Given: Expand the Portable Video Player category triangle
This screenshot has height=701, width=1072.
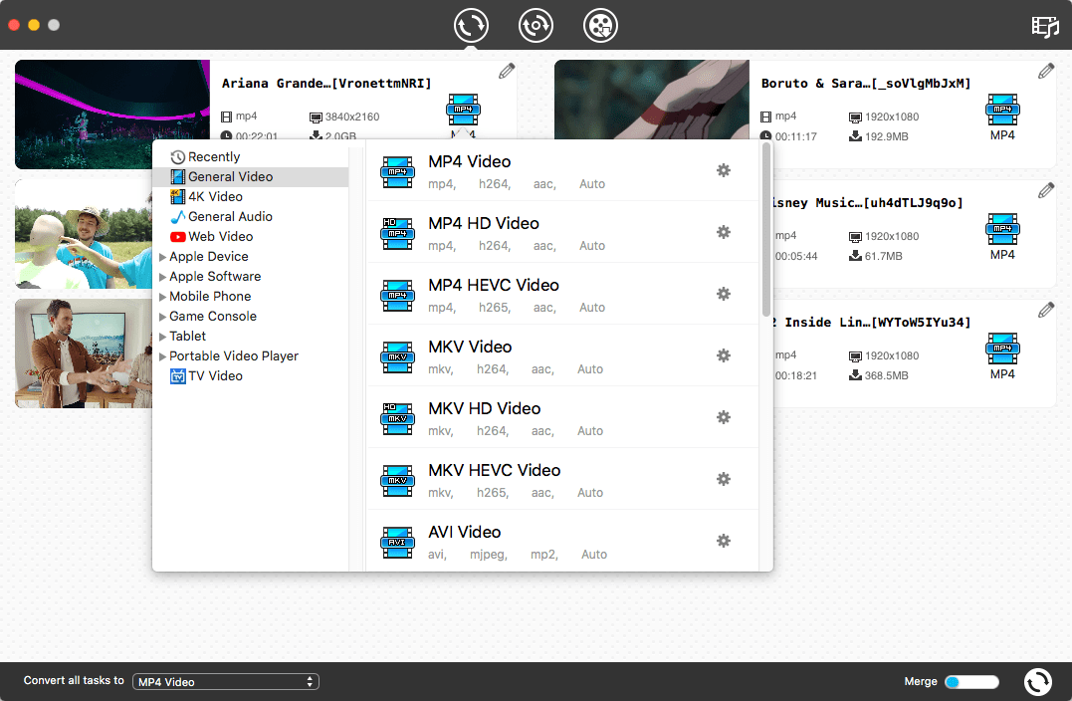Looking at the screenshot, I should point(162,356).
